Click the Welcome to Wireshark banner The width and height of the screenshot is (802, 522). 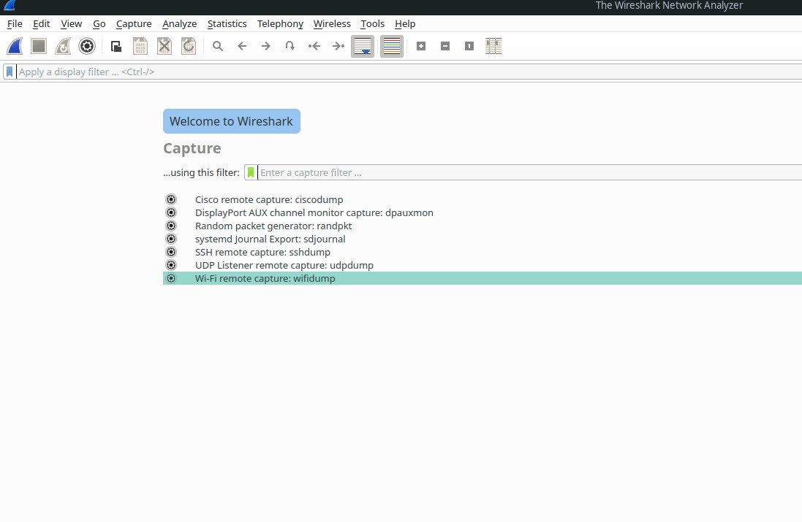pyautogui.click(x=231, y=121)
